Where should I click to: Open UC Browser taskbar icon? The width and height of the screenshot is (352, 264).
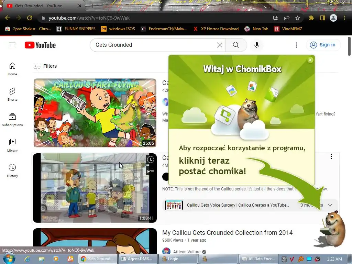tap(70, 259)
